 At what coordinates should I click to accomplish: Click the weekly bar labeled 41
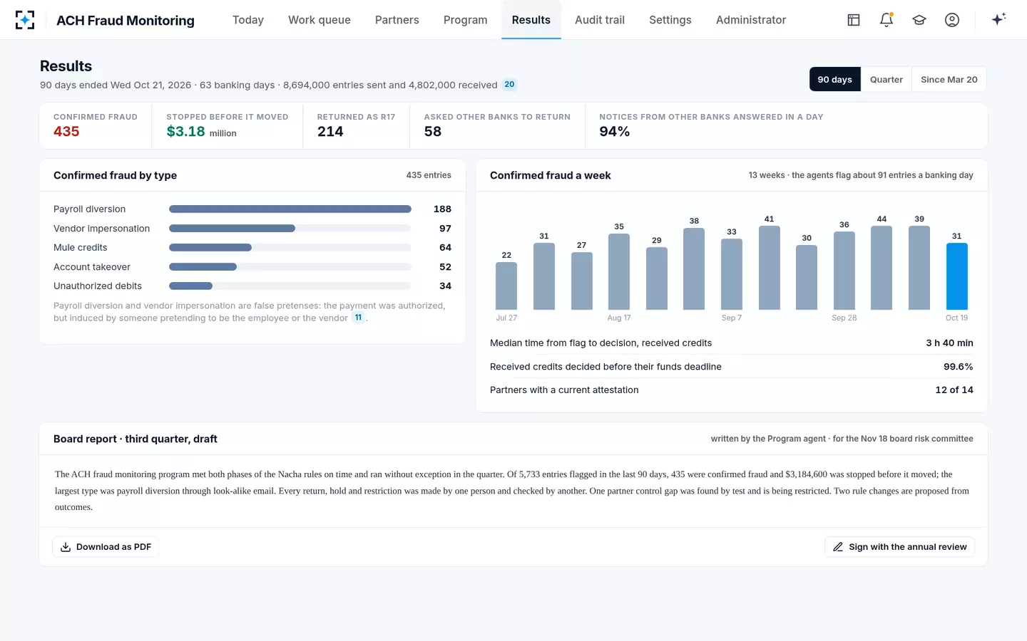[x=770, y=268]
